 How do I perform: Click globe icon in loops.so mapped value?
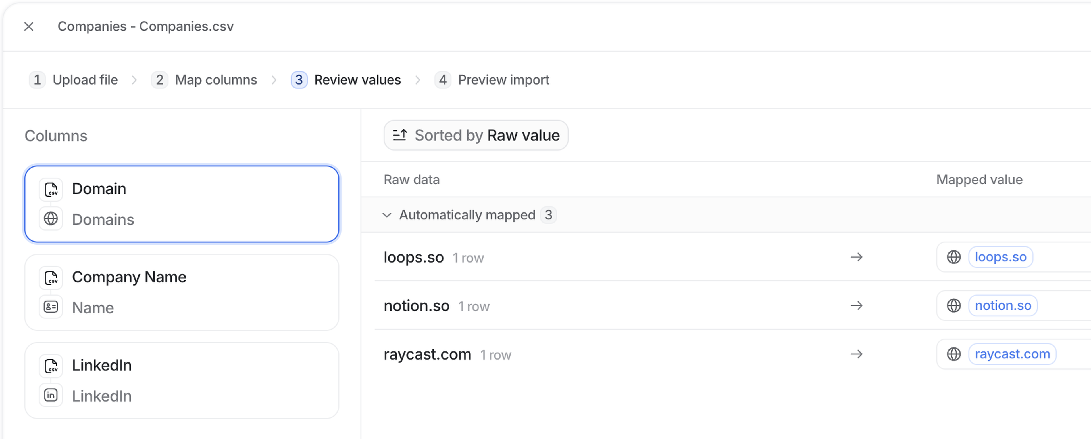click(x=953, y=257)
